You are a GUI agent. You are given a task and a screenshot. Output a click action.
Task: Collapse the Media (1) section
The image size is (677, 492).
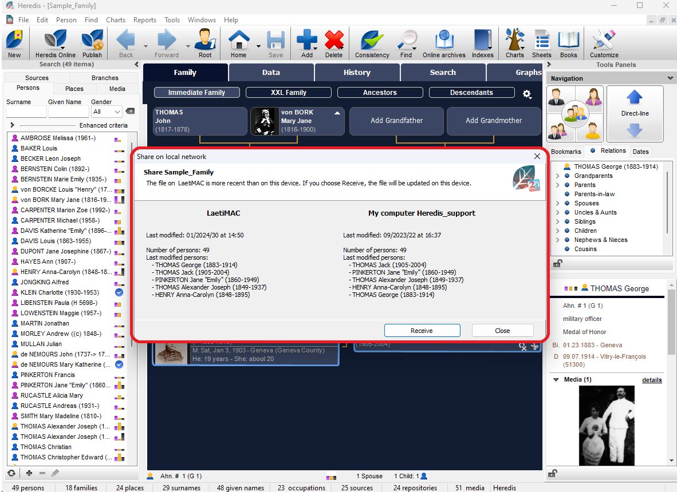coord(555,380)
